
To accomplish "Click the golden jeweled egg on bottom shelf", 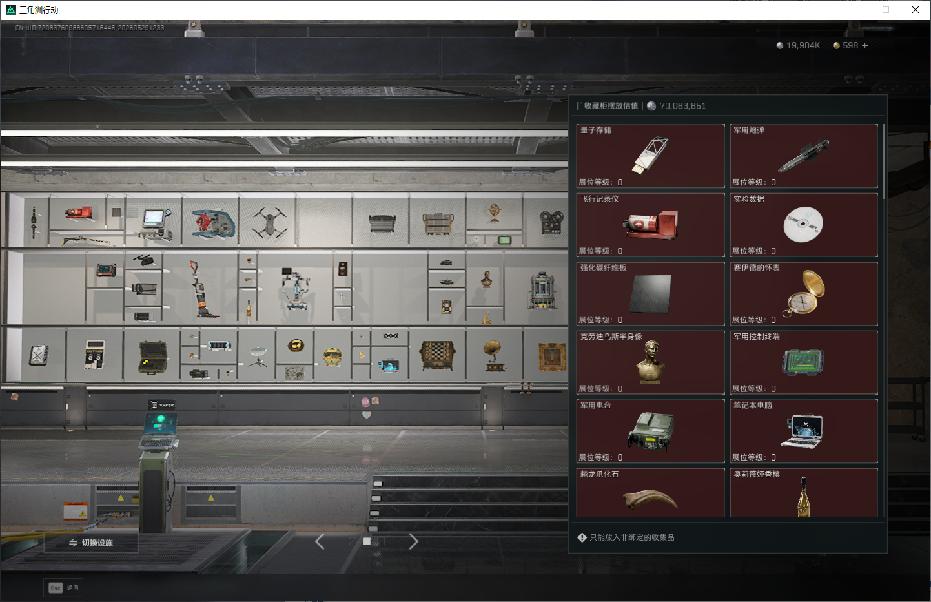I will [332, 357].
